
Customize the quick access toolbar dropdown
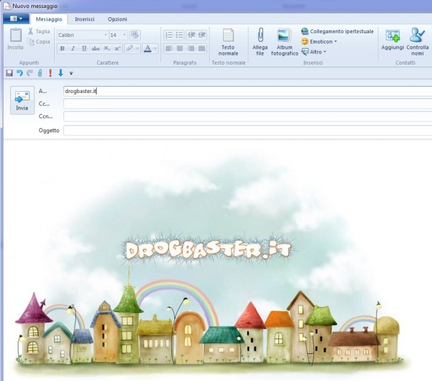pyautogui.click(x=71, y=73)
